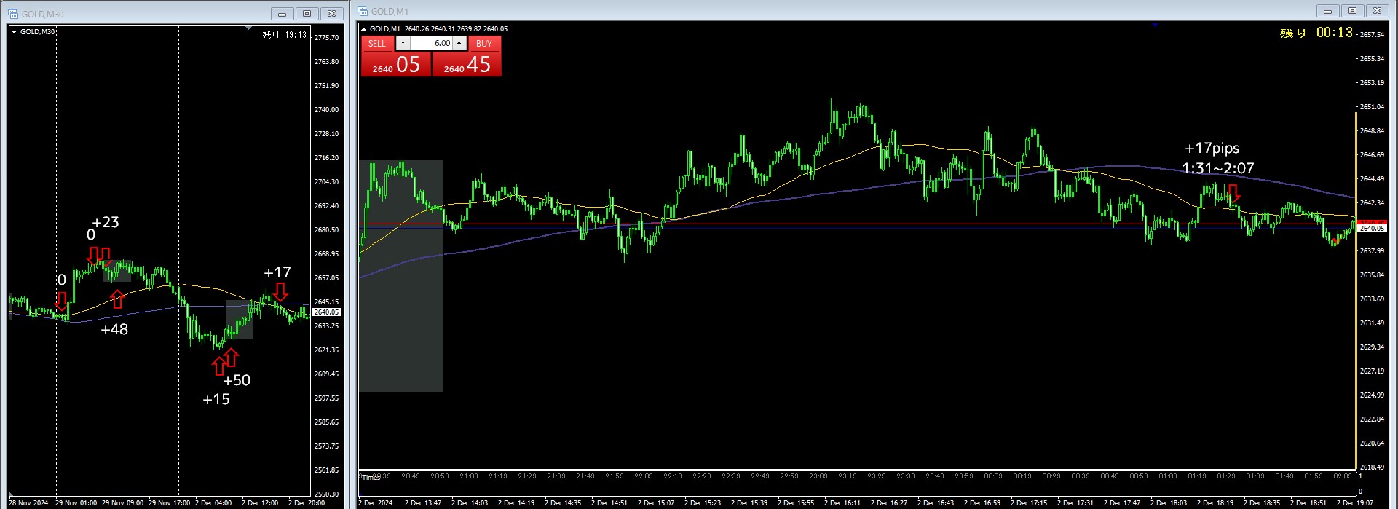1398x509 pixels.
Task: Decrease lot volume with the down arrow
Action: 403,43
